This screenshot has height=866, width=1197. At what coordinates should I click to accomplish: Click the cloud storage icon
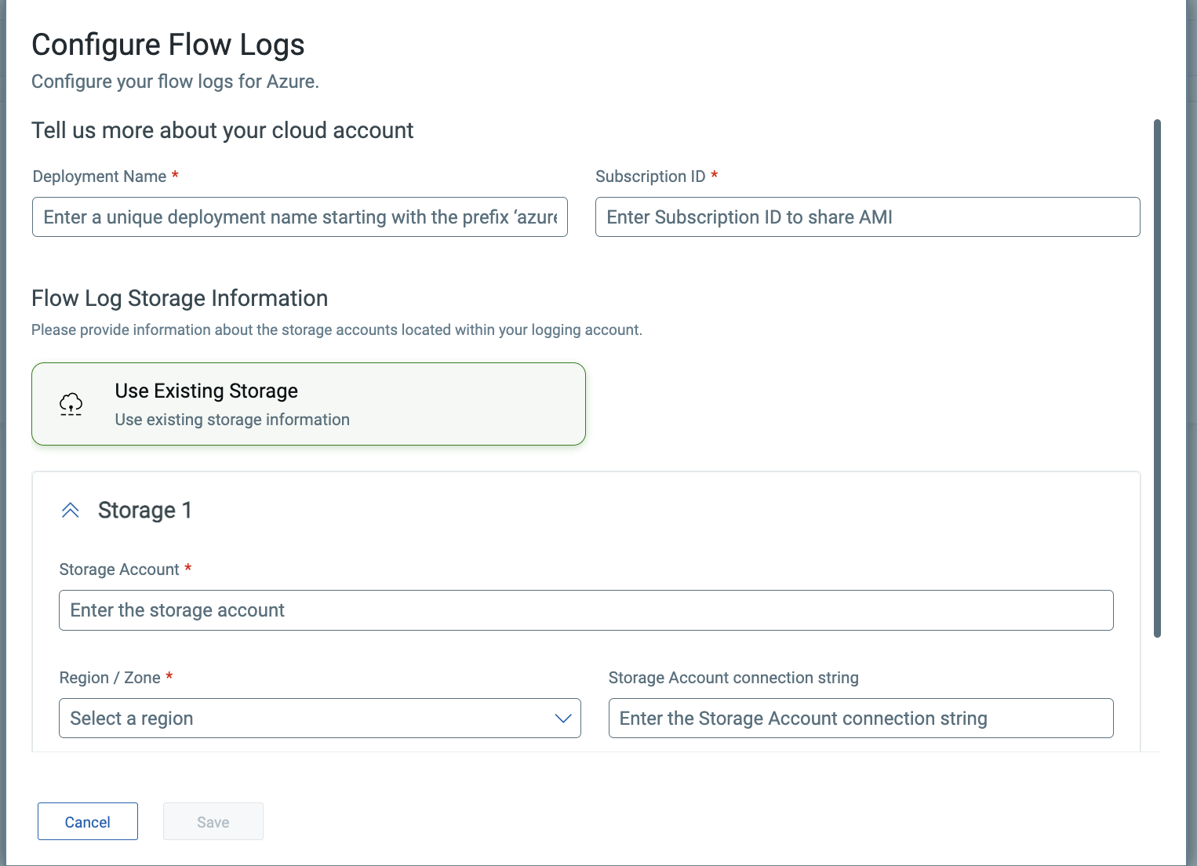(x=71, y=403)
